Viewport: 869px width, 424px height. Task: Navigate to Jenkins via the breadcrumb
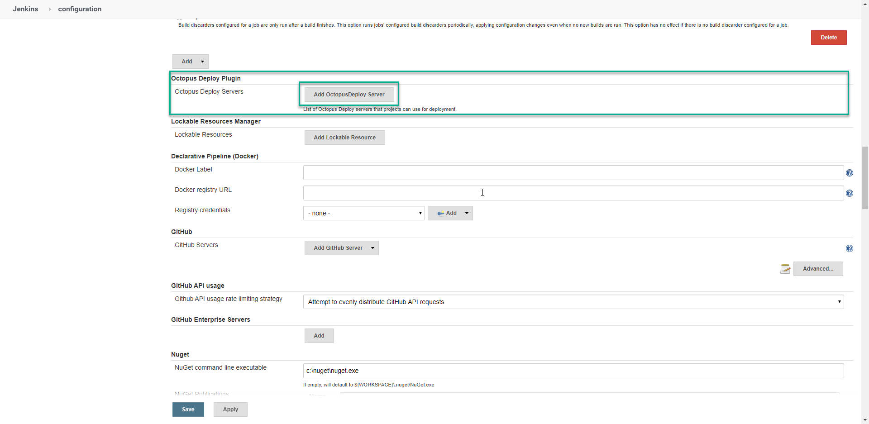(25, 9)
